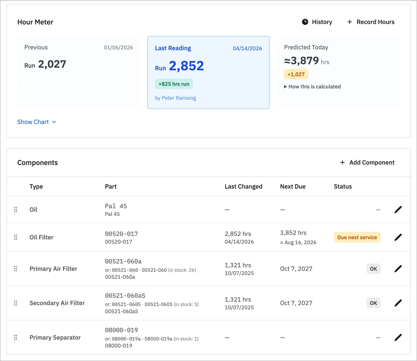Image resolution: width=417 pixels, height=361 pixels.
Task: Click Primary Air Filter next due Oct 7, 2027
Action: [296, 269]
